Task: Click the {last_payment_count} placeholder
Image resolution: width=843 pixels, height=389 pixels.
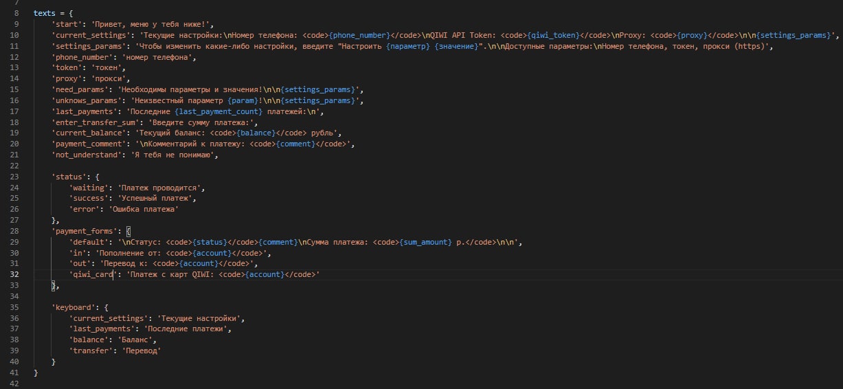Action: tap(218, 112)
